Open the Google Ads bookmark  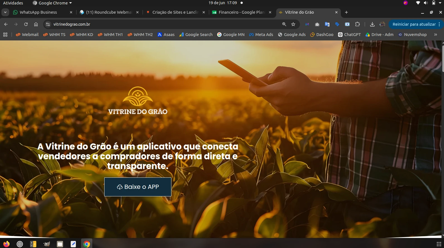tap(292, 35)
